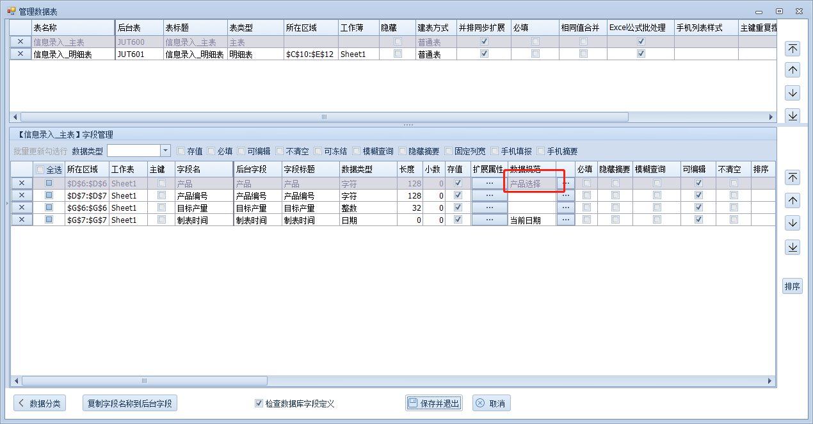Open the 数据类型 dropdown list
Screen dimensions: 813x424
click(165, 151)
